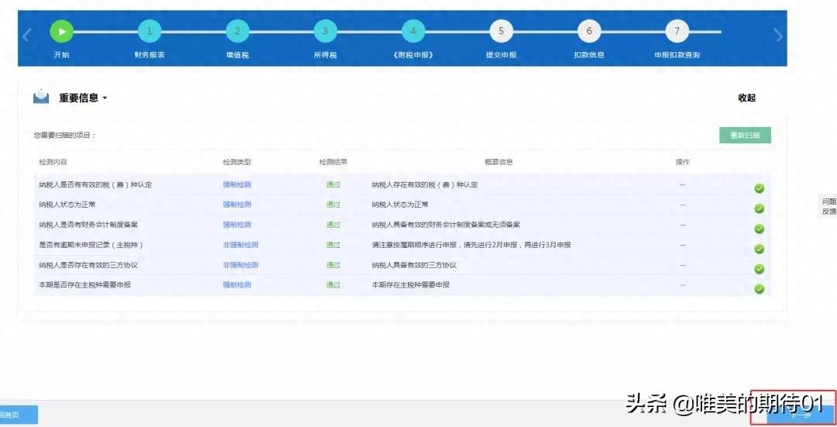Return via the 回首页 button
The height and width of the screenshot is (427, 837).
17,415
